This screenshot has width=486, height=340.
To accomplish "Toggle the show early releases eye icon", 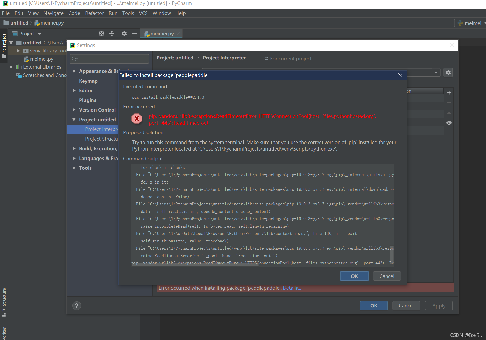I will [x=449, y=123].
